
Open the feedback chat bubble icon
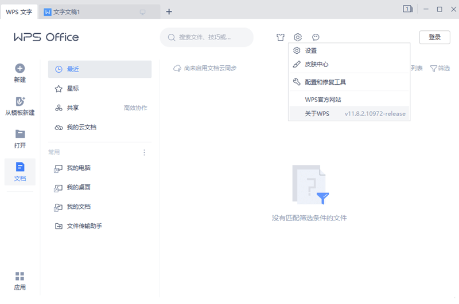(316, 38)
